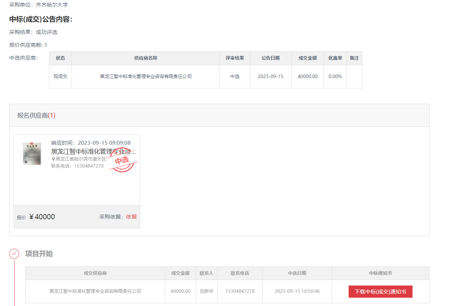Image resolution: width=466 pixels, height=306 pixels.
Task: Click the 公告日期 column header
Action: 271,58
